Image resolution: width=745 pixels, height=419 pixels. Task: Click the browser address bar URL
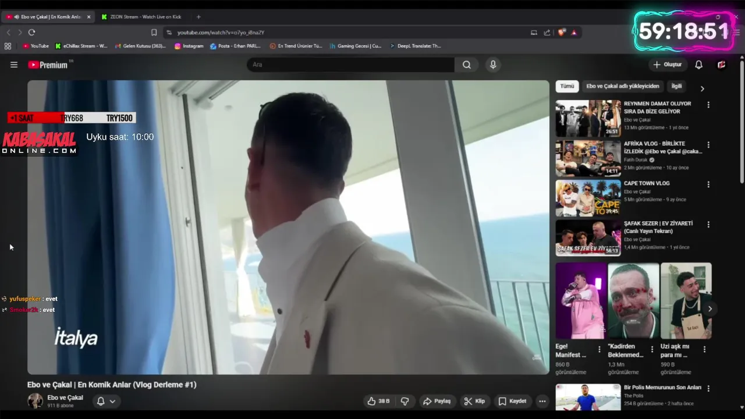pyautogui.click(x=221, y=33)
